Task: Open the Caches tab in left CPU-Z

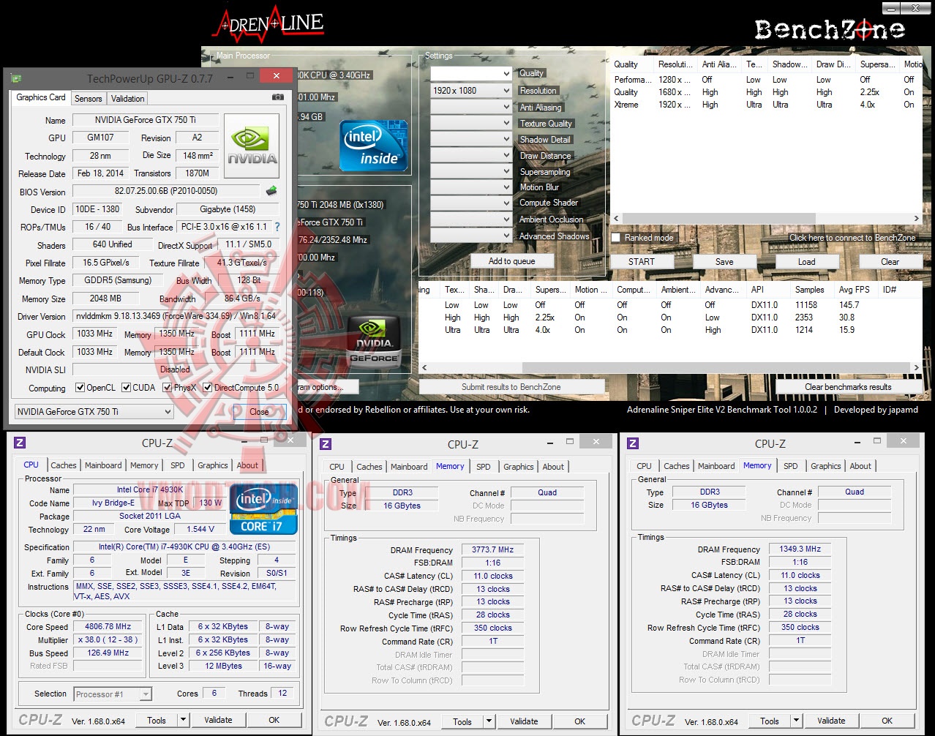Action: [64, 465]
